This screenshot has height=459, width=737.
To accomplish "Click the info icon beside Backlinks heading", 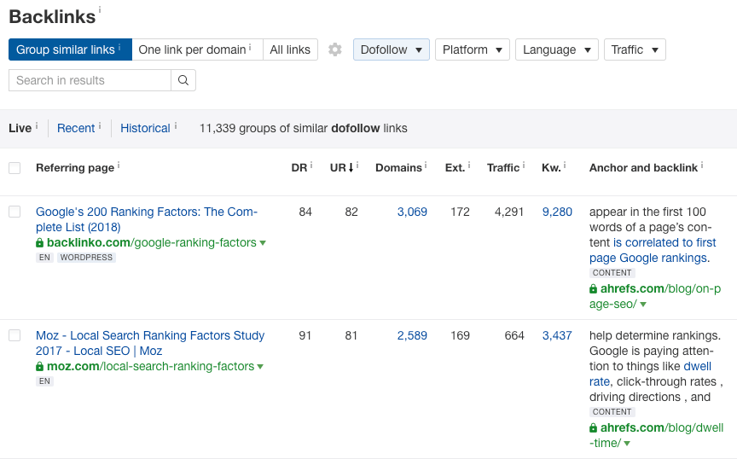I will tap(100, 9).
